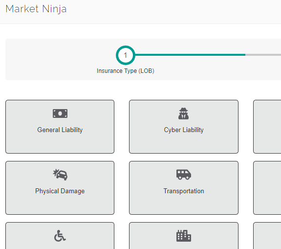Choose the industrial building icon card
281x249 pixels.
pos(184,235)
